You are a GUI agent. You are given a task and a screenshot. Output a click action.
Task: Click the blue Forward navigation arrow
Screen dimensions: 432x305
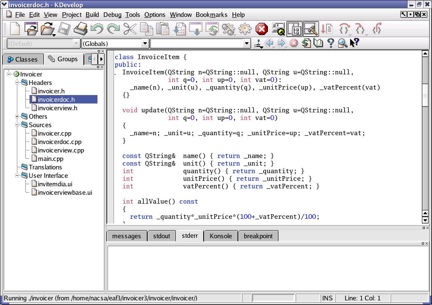[281, 43]
